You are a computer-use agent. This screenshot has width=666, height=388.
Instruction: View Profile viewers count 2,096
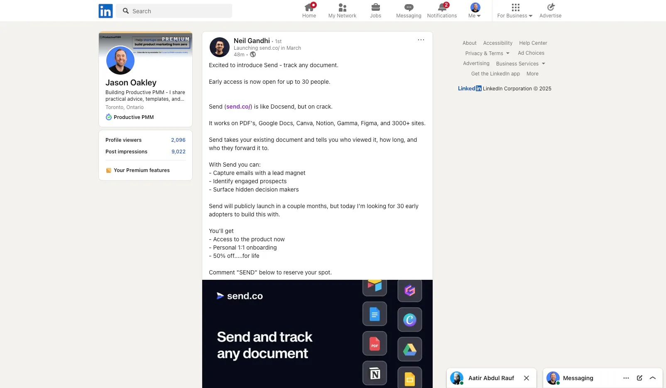click(178, 140)
